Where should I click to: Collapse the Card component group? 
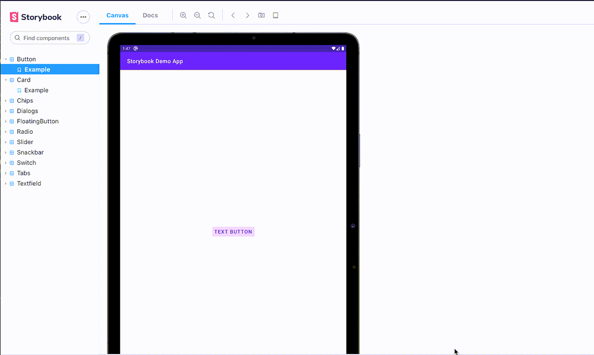(x=5, y=80)
